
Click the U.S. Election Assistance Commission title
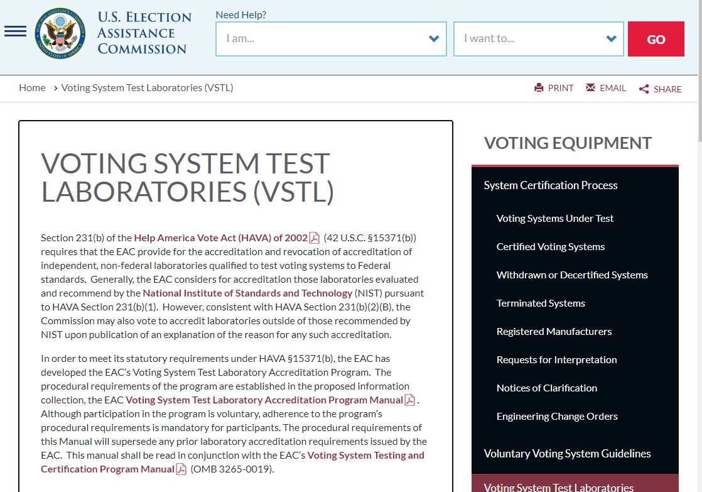pos(144,33)
